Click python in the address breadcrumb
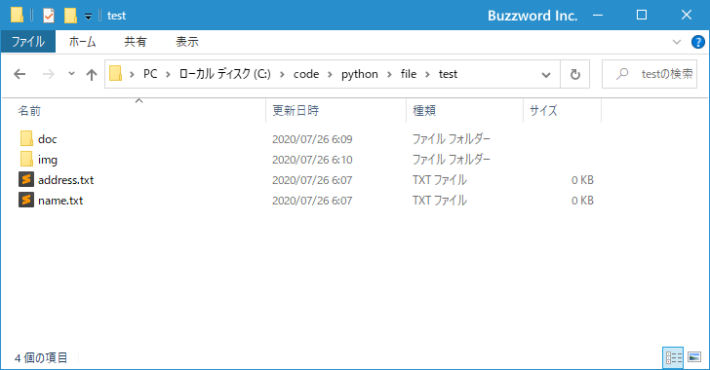Screen dimensions: 710x370 (x=360, y=74)
